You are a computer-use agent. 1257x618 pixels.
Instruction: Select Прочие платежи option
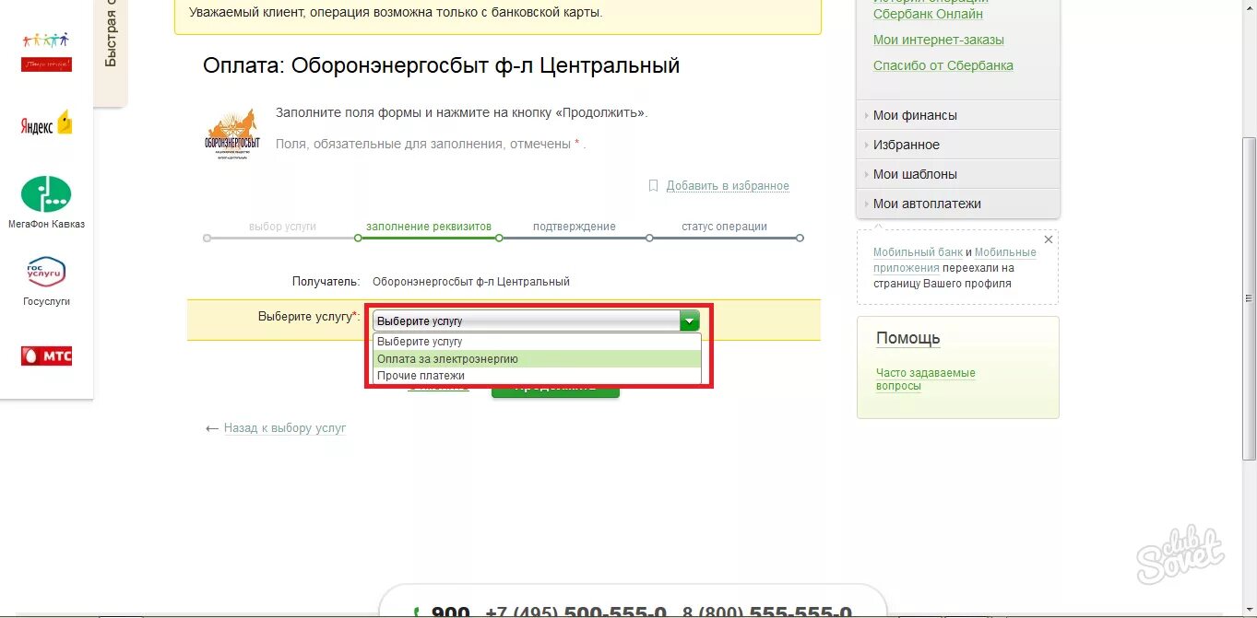537,376
